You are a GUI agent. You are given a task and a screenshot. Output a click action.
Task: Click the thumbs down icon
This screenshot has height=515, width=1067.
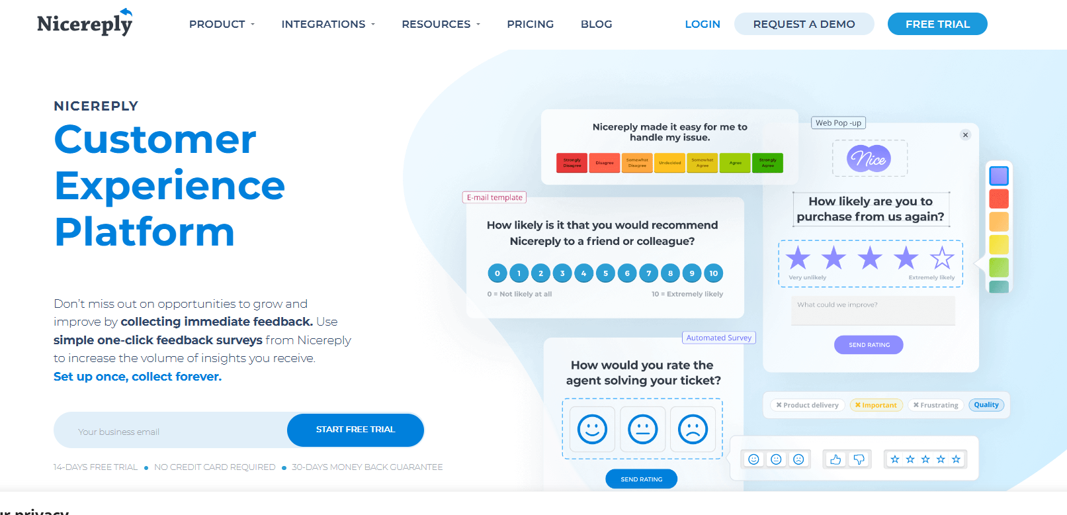tap(859, 459)
